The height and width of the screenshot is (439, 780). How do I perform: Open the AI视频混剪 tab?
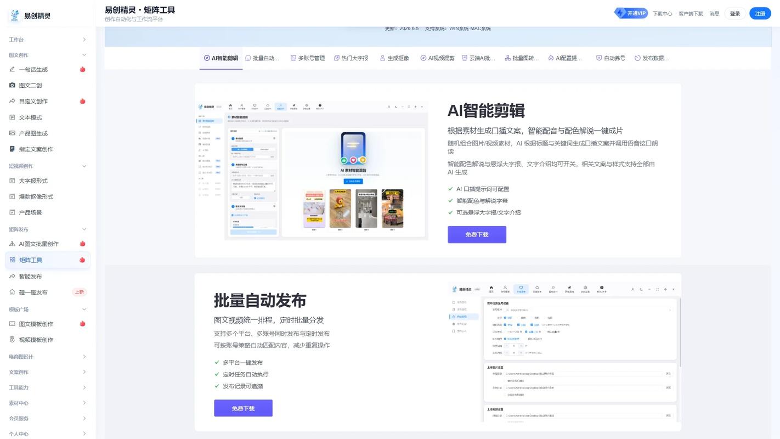438,58
